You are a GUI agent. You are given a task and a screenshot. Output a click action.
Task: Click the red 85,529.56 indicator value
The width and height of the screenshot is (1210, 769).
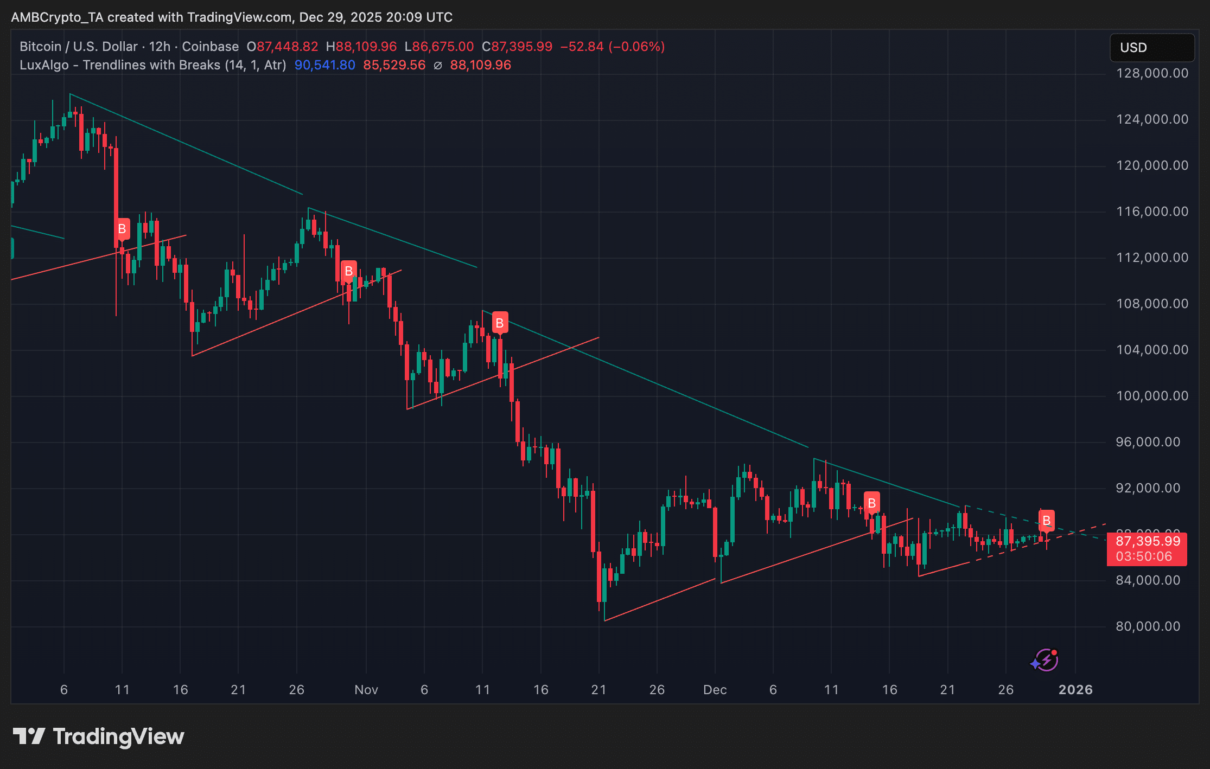tap(394, 66)
